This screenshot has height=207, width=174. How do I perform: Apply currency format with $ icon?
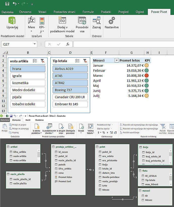98,133
